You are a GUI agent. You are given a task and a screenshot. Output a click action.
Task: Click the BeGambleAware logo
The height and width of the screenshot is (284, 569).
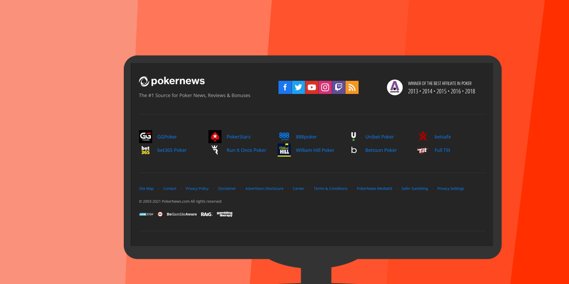click(x=182, y=214)
